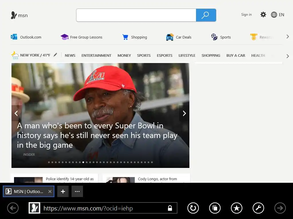Click the Sports balls icon
The height and width of the screenshot is (219, 293).
214,37
